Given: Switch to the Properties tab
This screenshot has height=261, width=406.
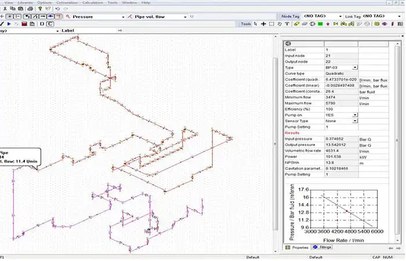Looking at the screenshot, I should (297, 248).
